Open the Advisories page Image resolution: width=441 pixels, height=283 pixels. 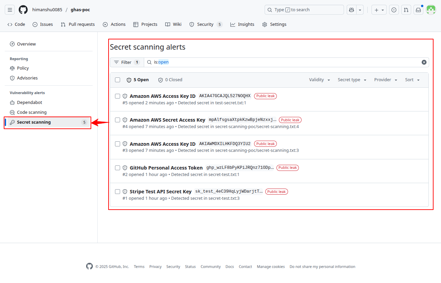pyautogui.click(x=27, y=78)
